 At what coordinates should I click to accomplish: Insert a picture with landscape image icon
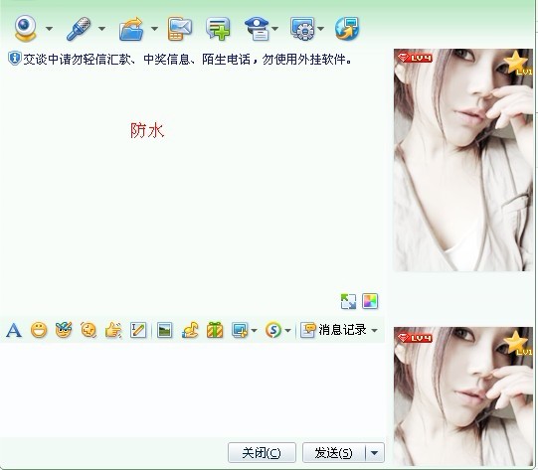[165, 331]
